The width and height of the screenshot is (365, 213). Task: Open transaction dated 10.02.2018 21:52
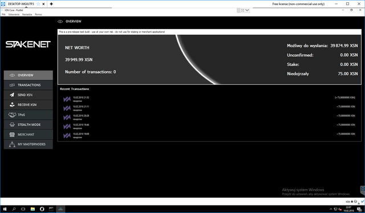[x=209, y=99]
